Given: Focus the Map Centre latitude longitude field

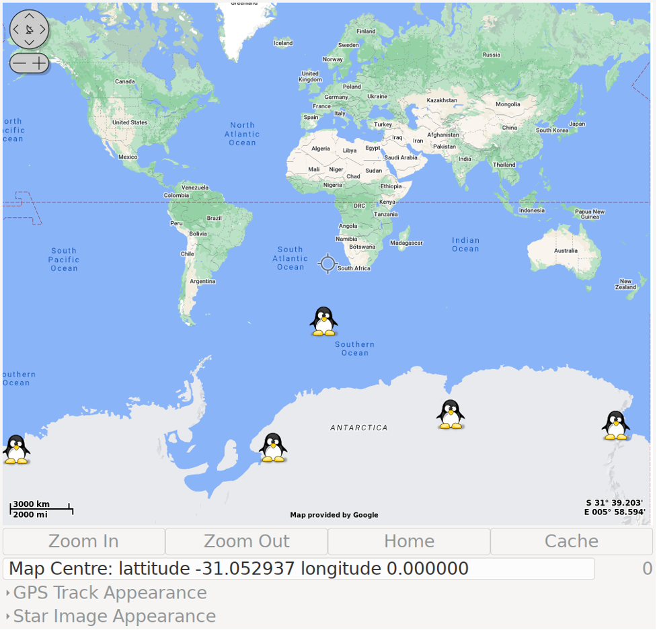Looking at the screenshot, I should [x=299, y=569].
